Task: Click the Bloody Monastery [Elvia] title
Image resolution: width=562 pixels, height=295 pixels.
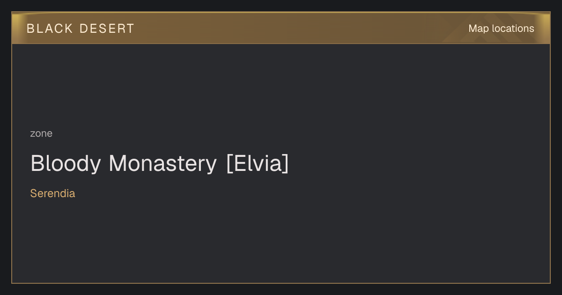Action: point(160,164)
